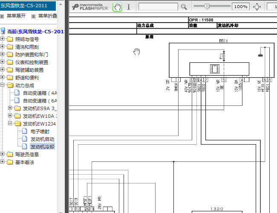Viewport: 277px width, 213px height.
Task: Click the 东风雪铁龙-C5-2011 title header
Action: coord(28,6)
